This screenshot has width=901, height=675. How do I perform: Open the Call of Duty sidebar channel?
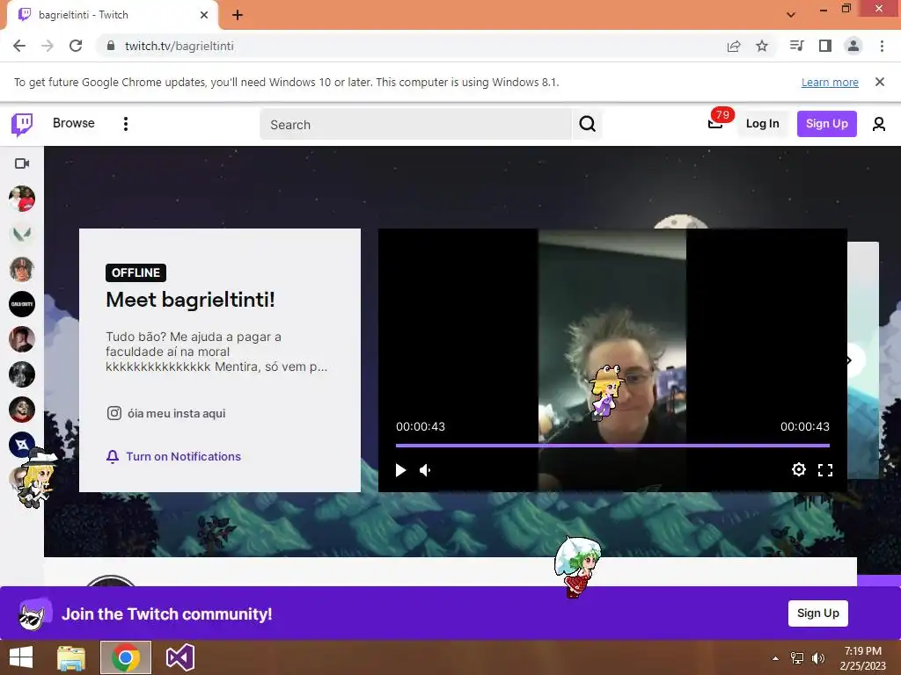tap(22, 304)
